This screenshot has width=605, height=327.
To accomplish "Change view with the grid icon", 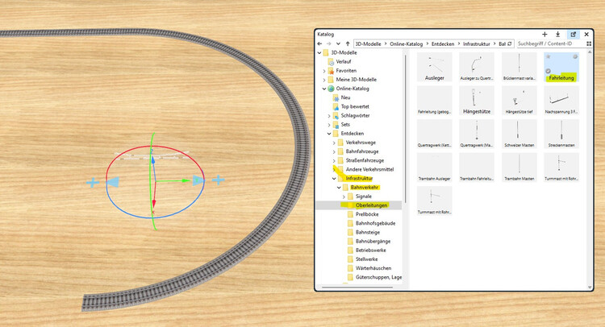I will (x=589, y=44).
